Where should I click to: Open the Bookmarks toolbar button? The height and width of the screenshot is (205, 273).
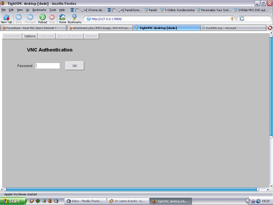point(75,19)
